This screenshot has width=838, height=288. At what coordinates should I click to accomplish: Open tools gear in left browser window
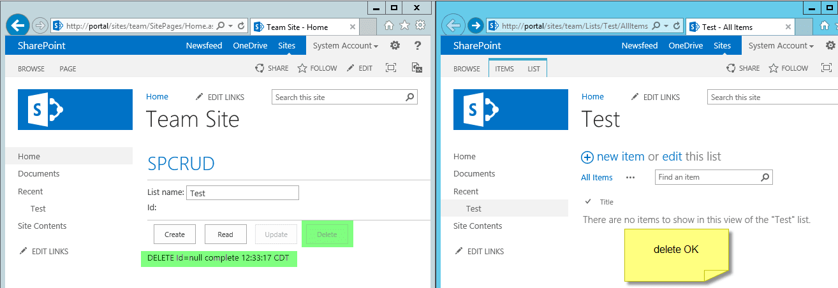(420, 25)
